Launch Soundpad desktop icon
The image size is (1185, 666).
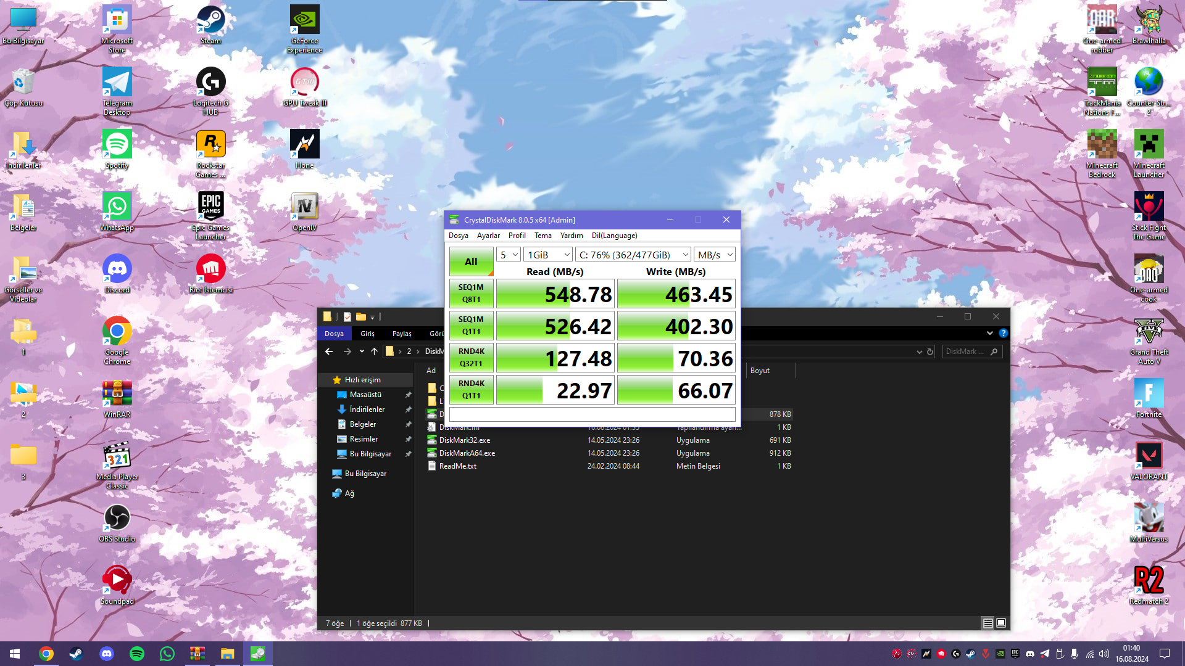pos(117,585)
